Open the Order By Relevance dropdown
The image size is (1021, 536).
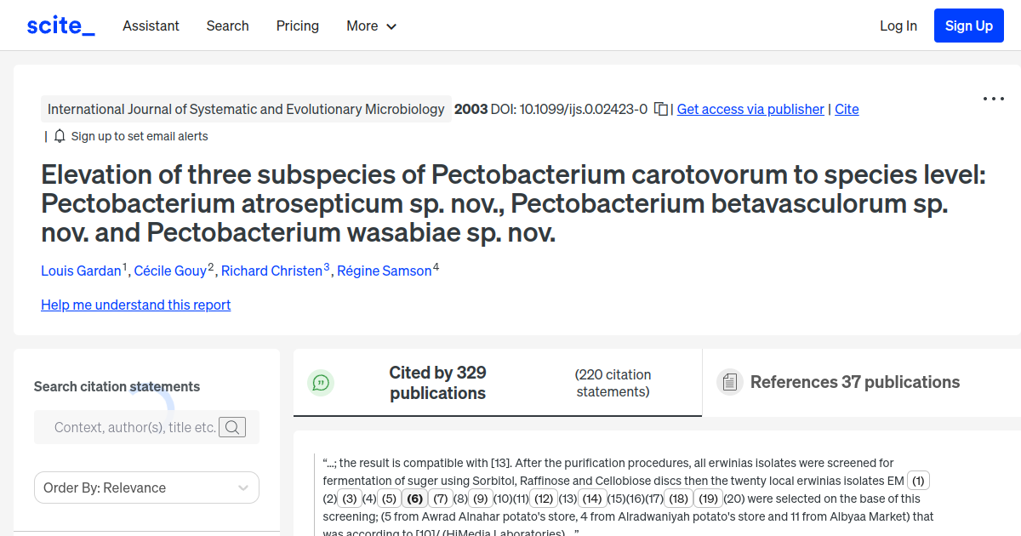(x=146, y=488)
